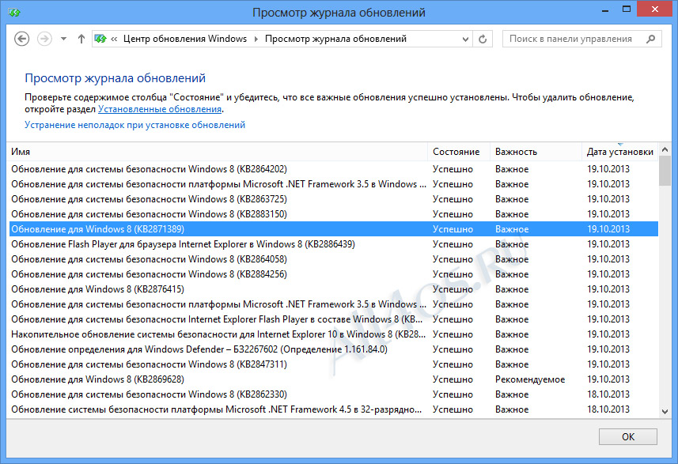Select row 'Обновление для Windows 8 (KB2869628)'
The width and height of the screenshot is (678, 464).
pyautogui.click(x=333, y=379)
